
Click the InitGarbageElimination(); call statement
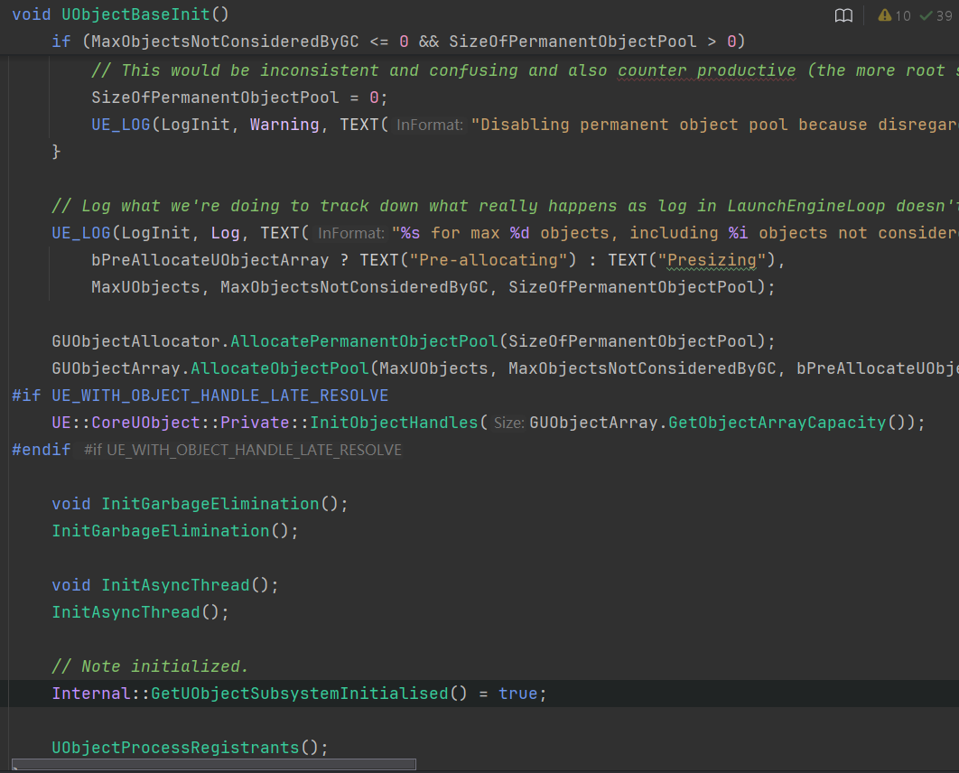(175, 531)
